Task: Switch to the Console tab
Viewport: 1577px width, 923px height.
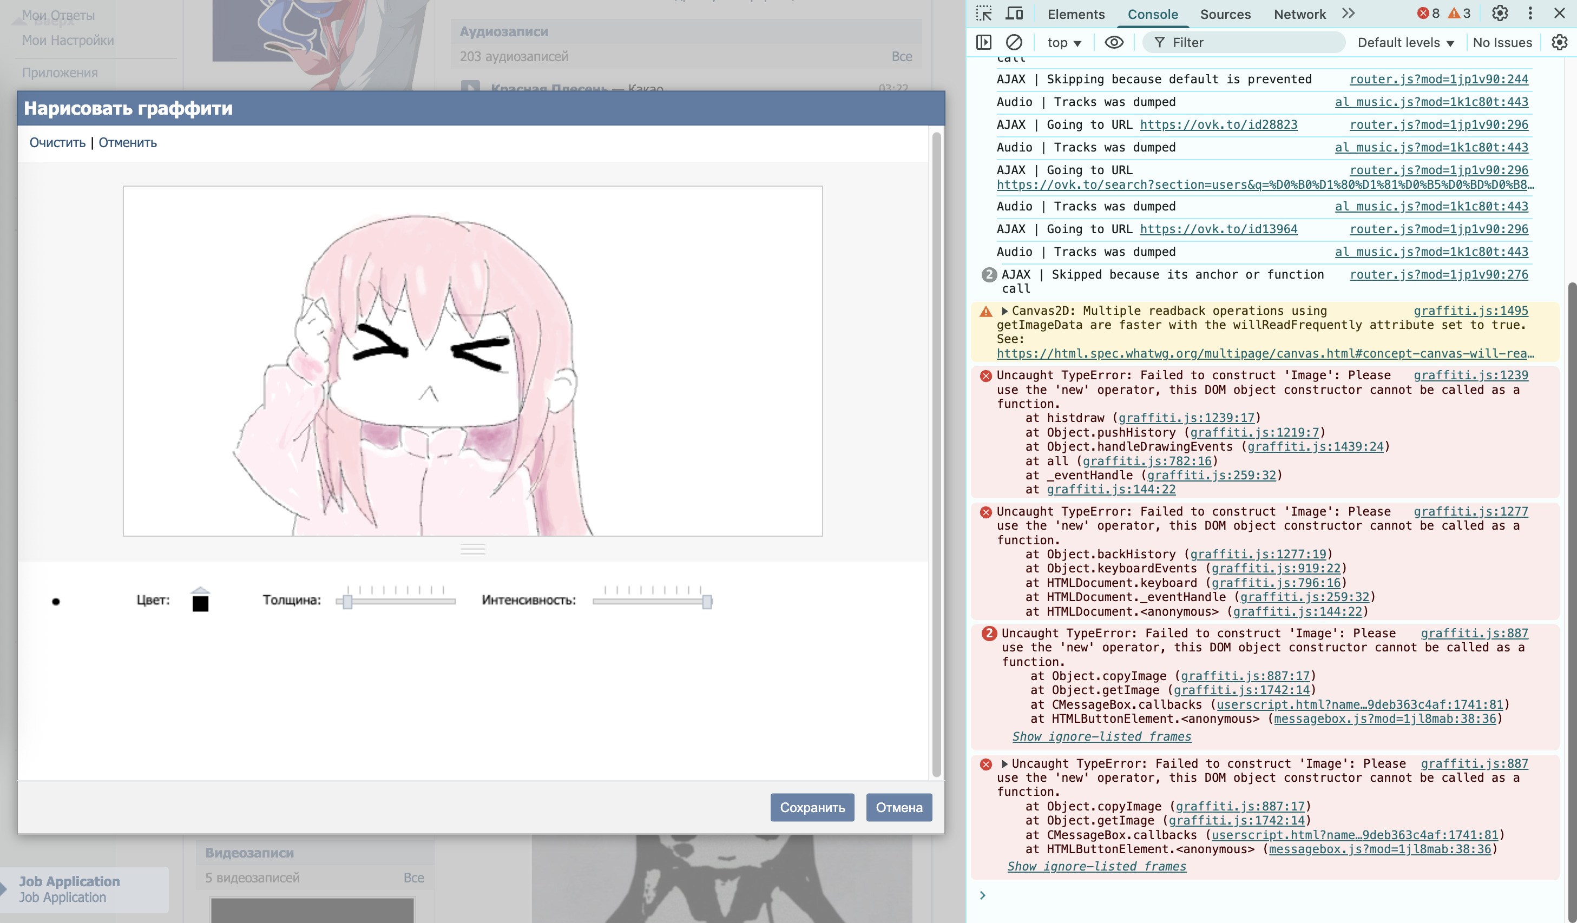Action: click(x=1153, y=15)
